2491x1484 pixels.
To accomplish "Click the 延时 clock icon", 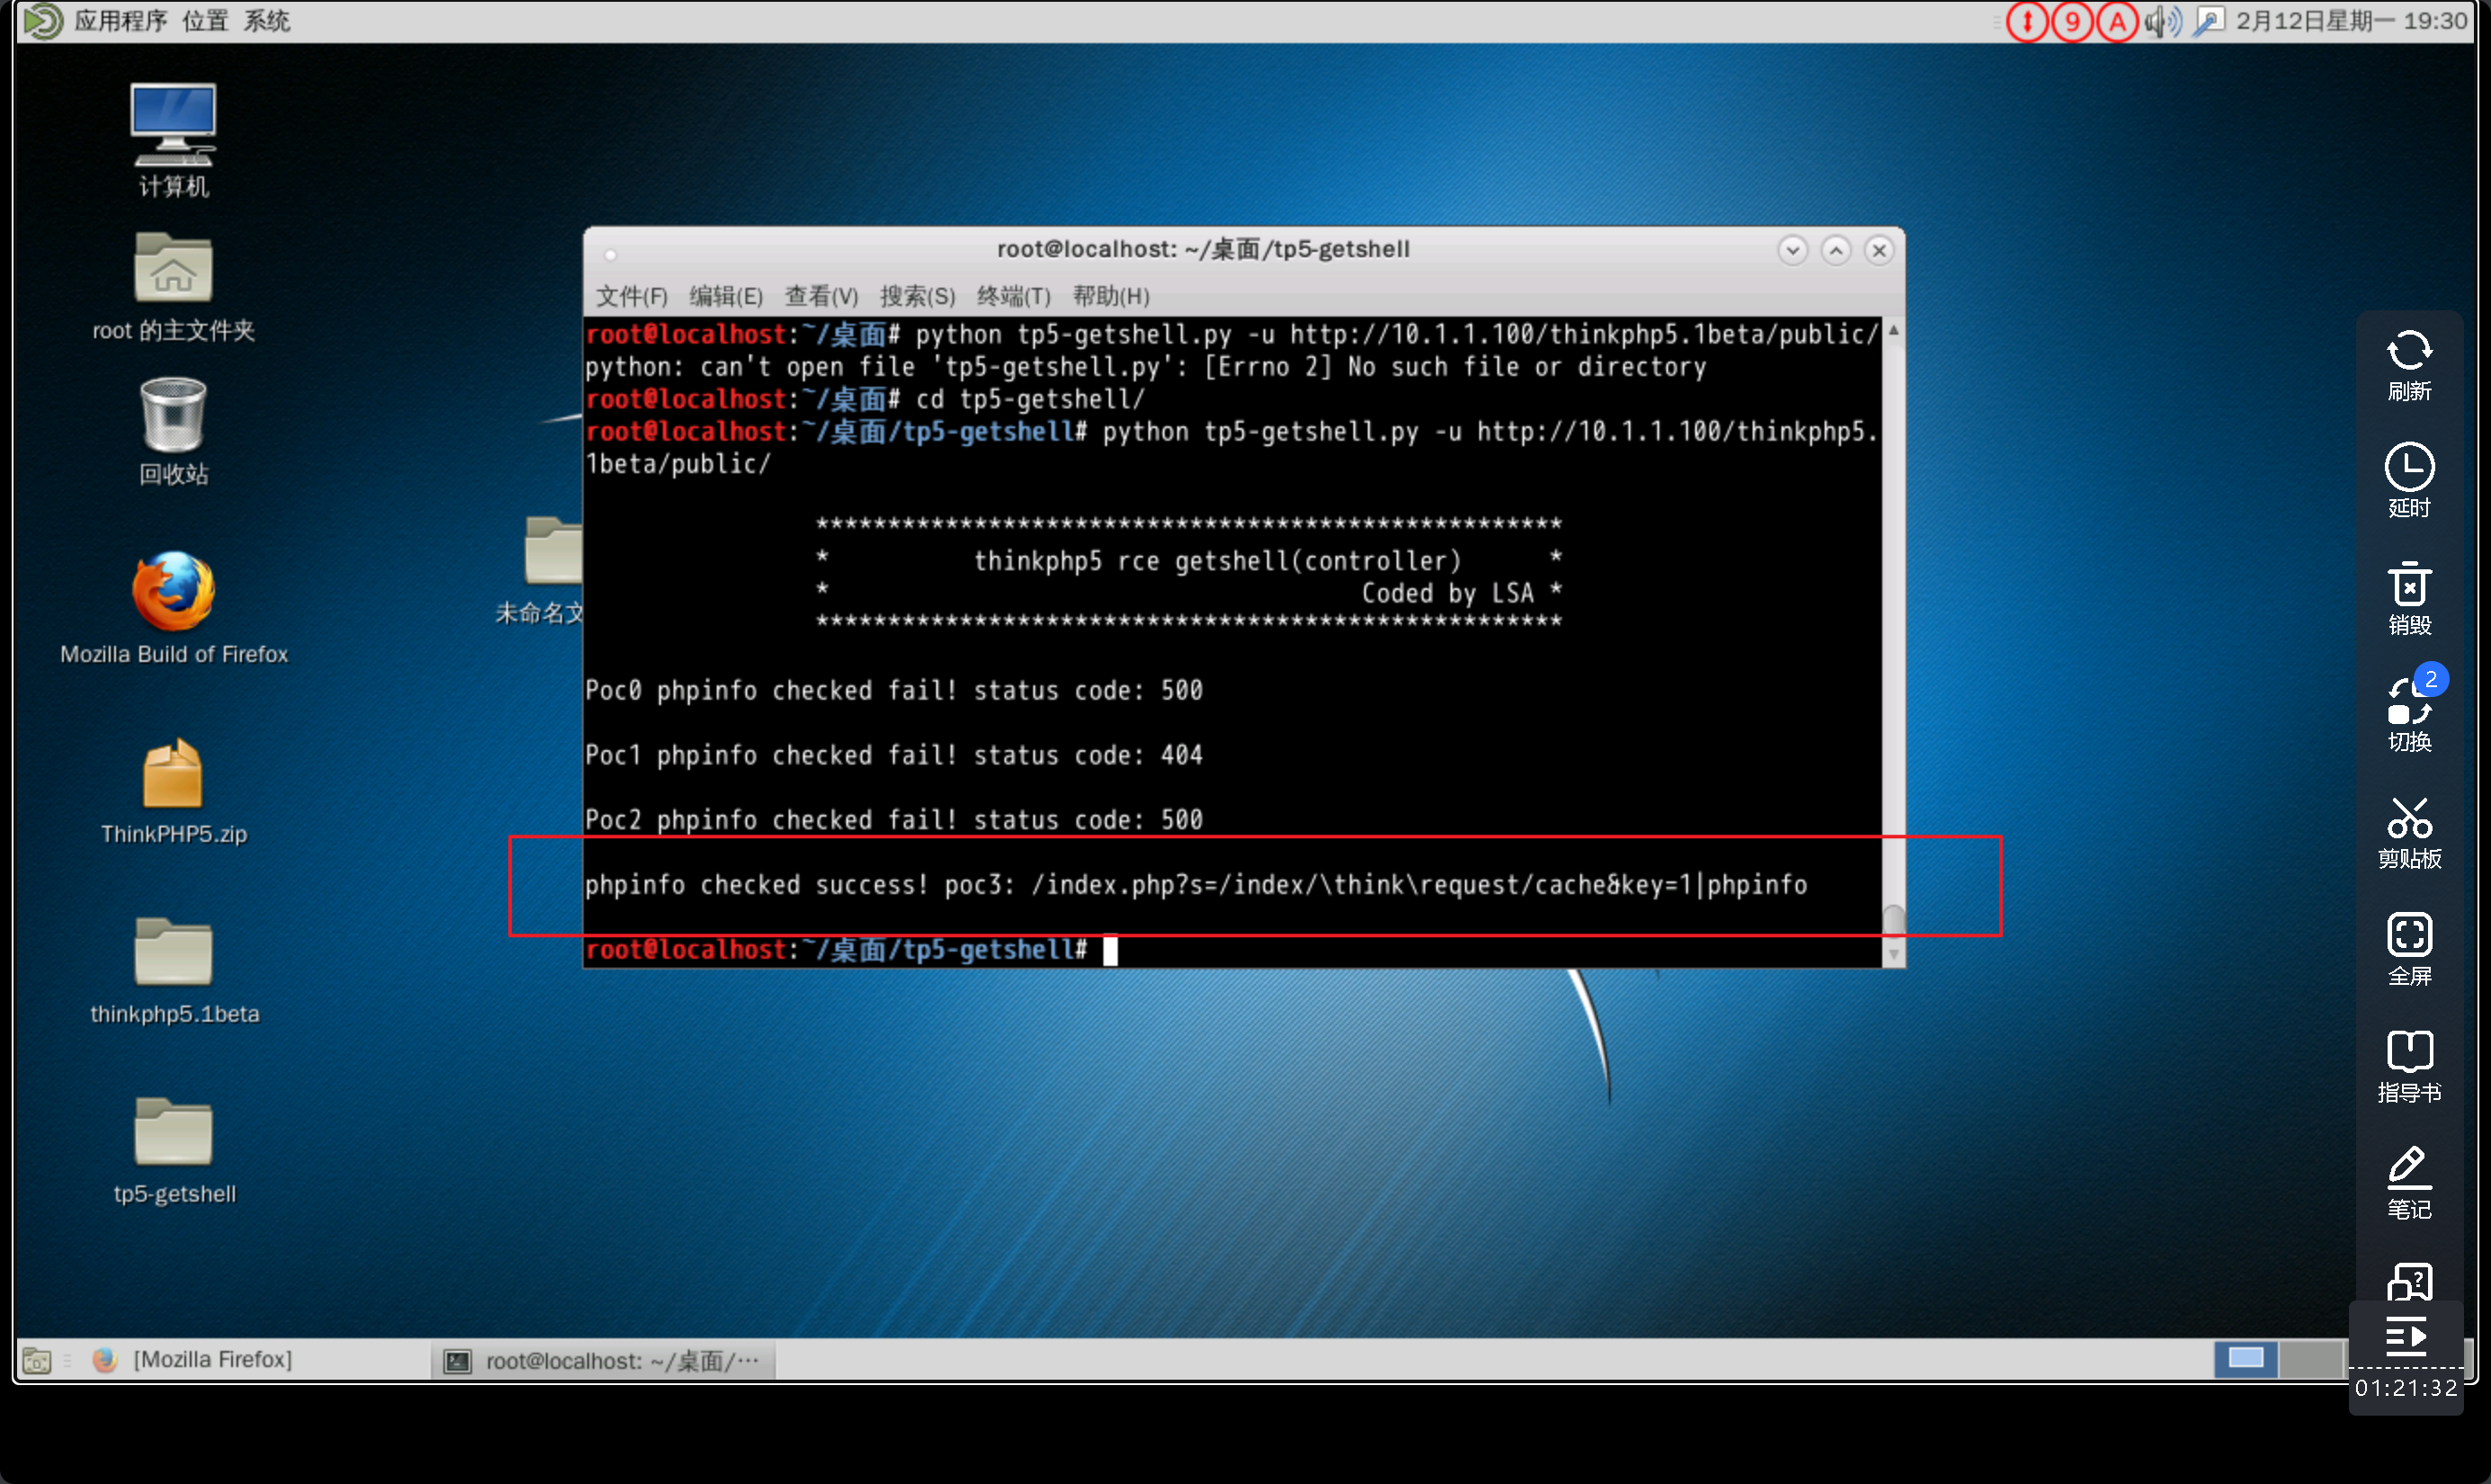I will (x=2408, y=468).
